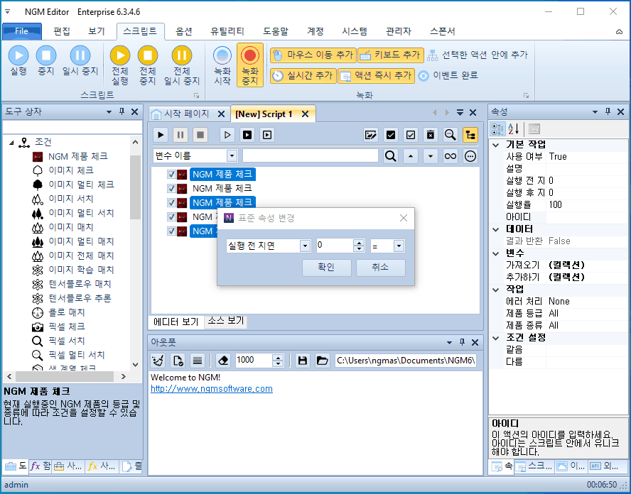The image size is (631, 494).
Task: Close the [New] Script 1 tab
Action: pyautogui.click(x=305, y=114)
